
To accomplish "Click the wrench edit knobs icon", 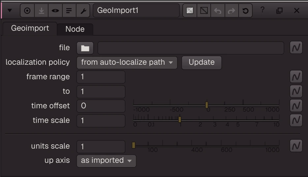I will 83,11.
